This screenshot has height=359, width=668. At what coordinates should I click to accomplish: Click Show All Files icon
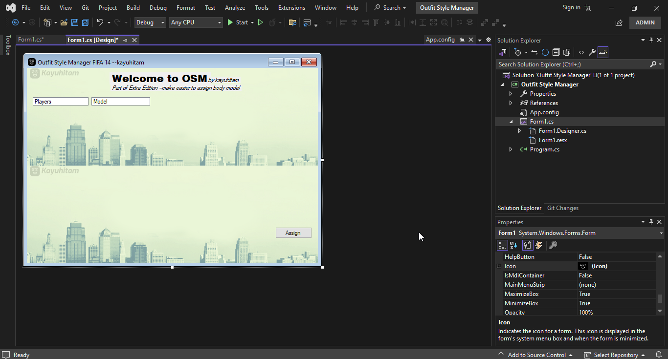pos(567,52)
